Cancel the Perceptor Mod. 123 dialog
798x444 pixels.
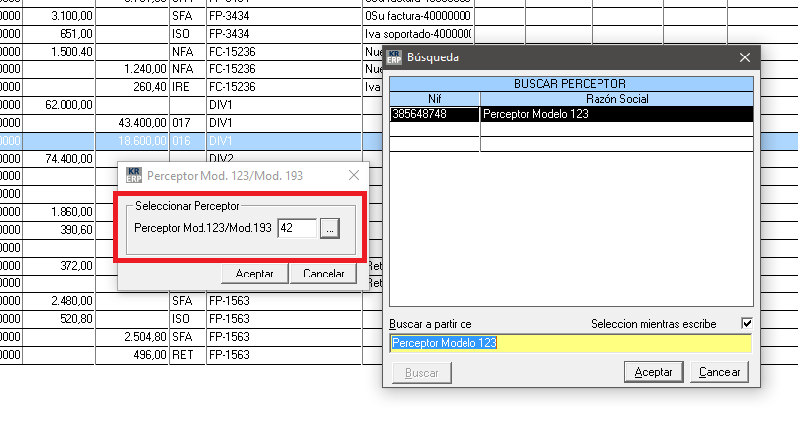tap(323, 273)
